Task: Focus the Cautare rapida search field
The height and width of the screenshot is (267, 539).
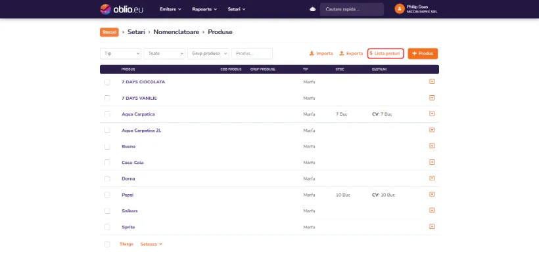Action: coord(352,9)
